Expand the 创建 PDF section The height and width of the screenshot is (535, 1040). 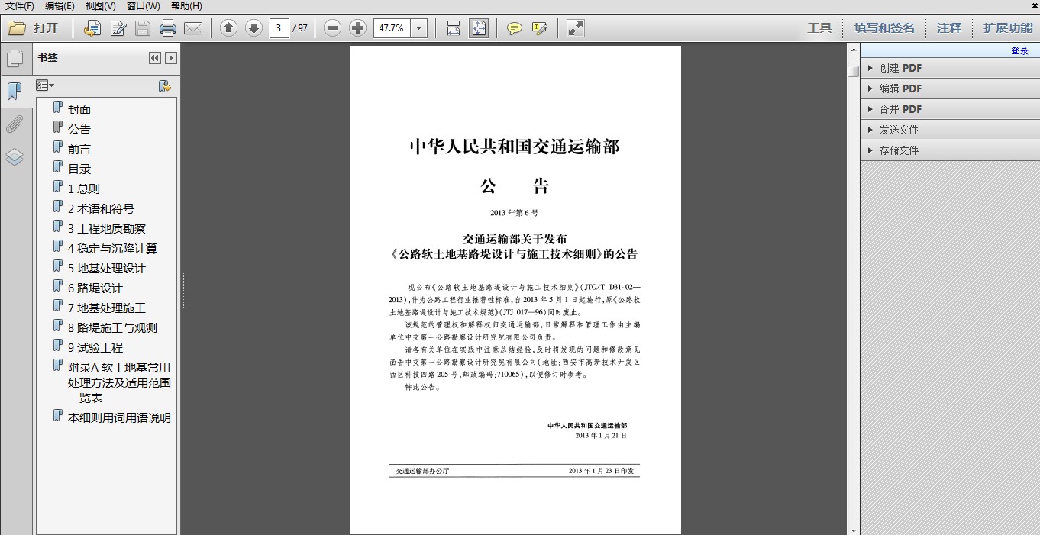tap(950, 68)
